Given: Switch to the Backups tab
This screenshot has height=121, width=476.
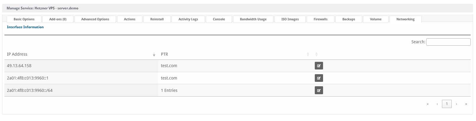Looking at the screenshot, I should coord(348,19).
